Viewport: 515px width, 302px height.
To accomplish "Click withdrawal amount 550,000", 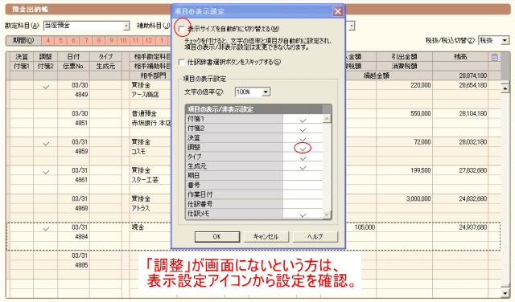I will pyautogui.click(x=420, y=114).
